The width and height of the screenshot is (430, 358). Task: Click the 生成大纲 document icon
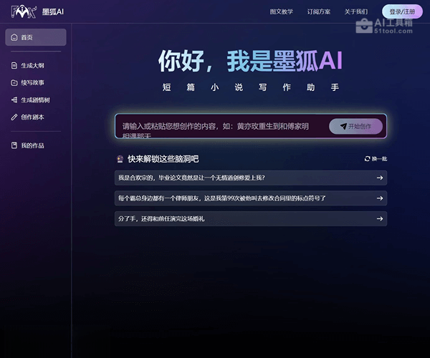(14, 65)
